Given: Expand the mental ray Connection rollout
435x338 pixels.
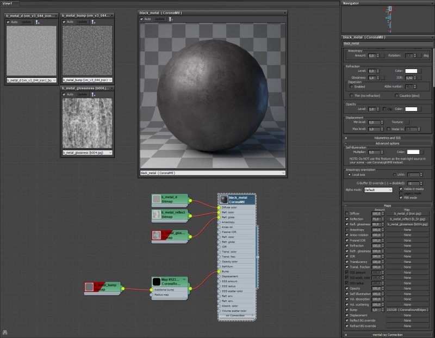Looking at the screenshot, I should 387,334.
